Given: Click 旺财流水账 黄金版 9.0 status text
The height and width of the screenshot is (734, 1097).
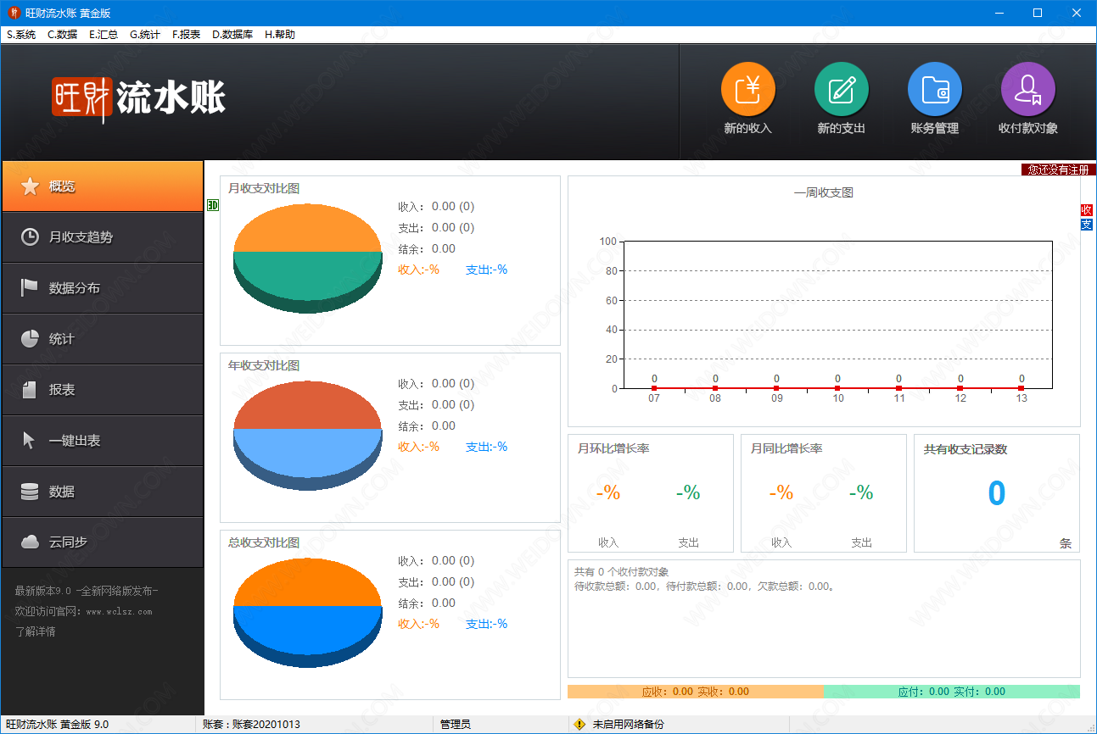Looking at the screenshot, I should coord(56,725).
